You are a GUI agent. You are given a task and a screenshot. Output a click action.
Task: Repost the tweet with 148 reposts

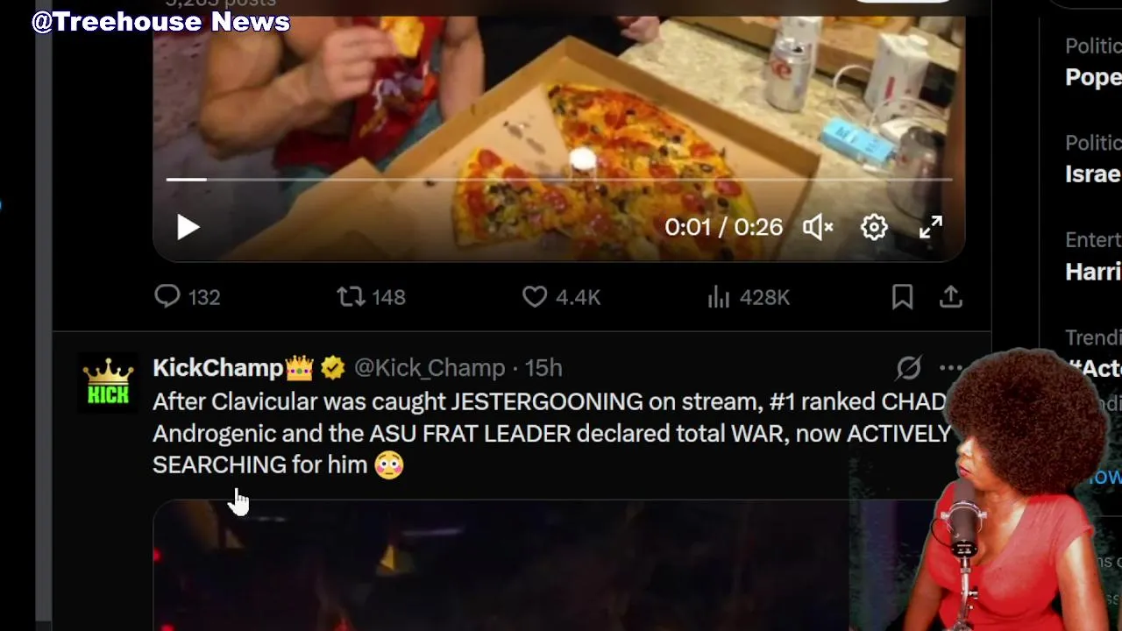(x=352, y=297)
